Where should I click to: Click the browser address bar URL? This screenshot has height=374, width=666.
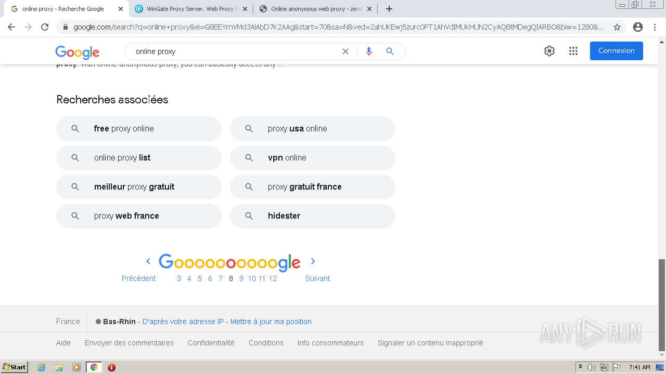(338, 27)
